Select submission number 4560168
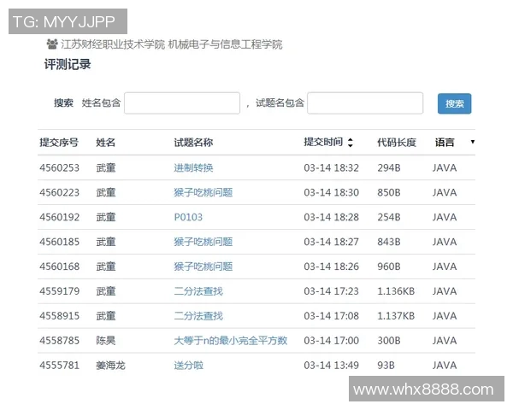Image resolution: width=513 pixels, height=410 pixels. 59,266
